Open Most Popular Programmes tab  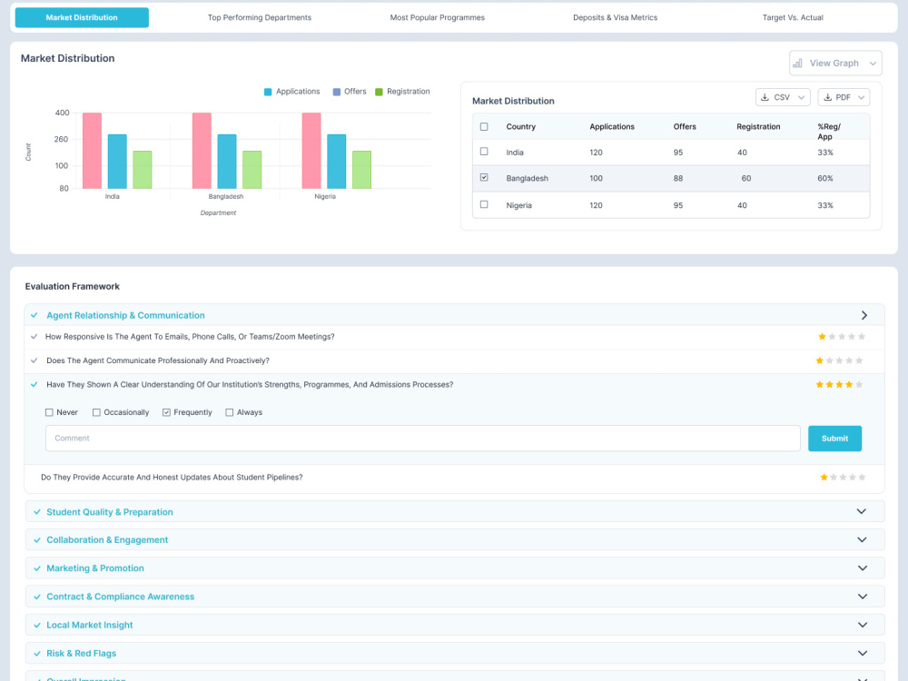tap(438, 17)
